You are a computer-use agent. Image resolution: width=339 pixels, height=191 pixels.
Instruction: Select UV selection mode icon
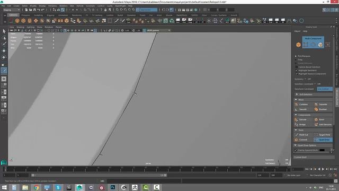[328, 45]
